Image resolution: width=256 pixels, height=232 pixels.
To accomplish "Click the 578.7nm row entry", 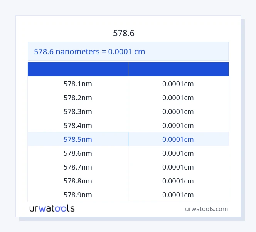I will (x=78, y=167).
